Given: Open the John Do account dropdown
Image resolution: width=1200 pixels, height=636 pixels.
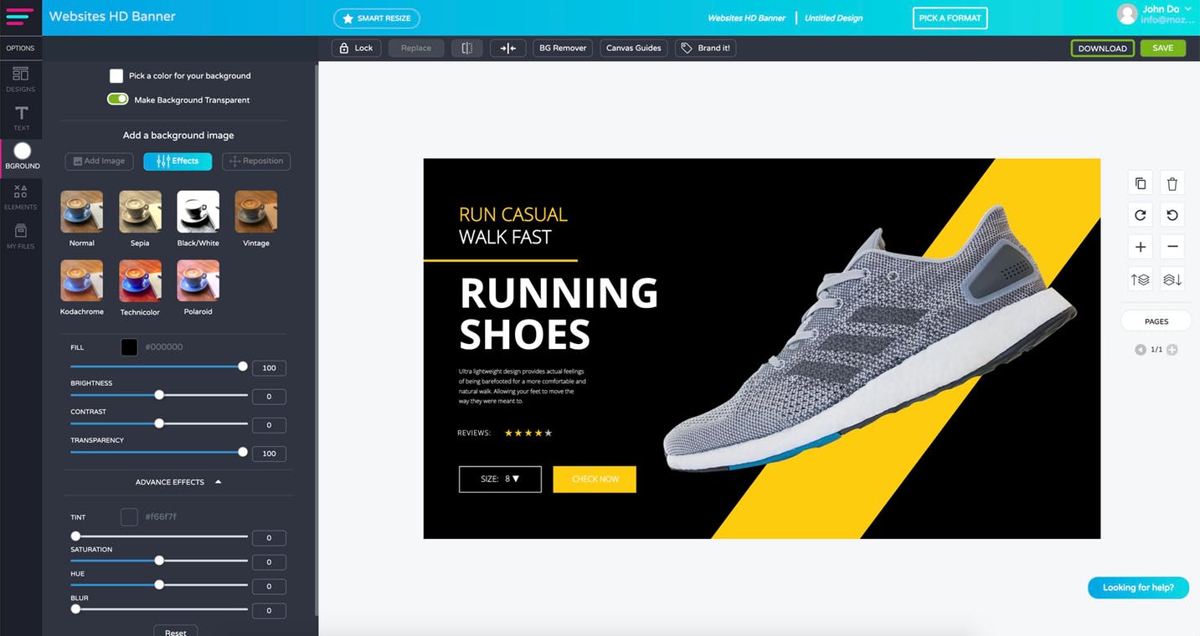Looking at the screenshot, I should pyautogui.click(x=1188, y=8).
